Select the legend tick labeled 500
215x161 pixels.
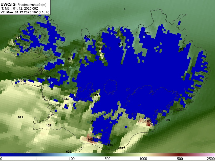tap(107, 159)
